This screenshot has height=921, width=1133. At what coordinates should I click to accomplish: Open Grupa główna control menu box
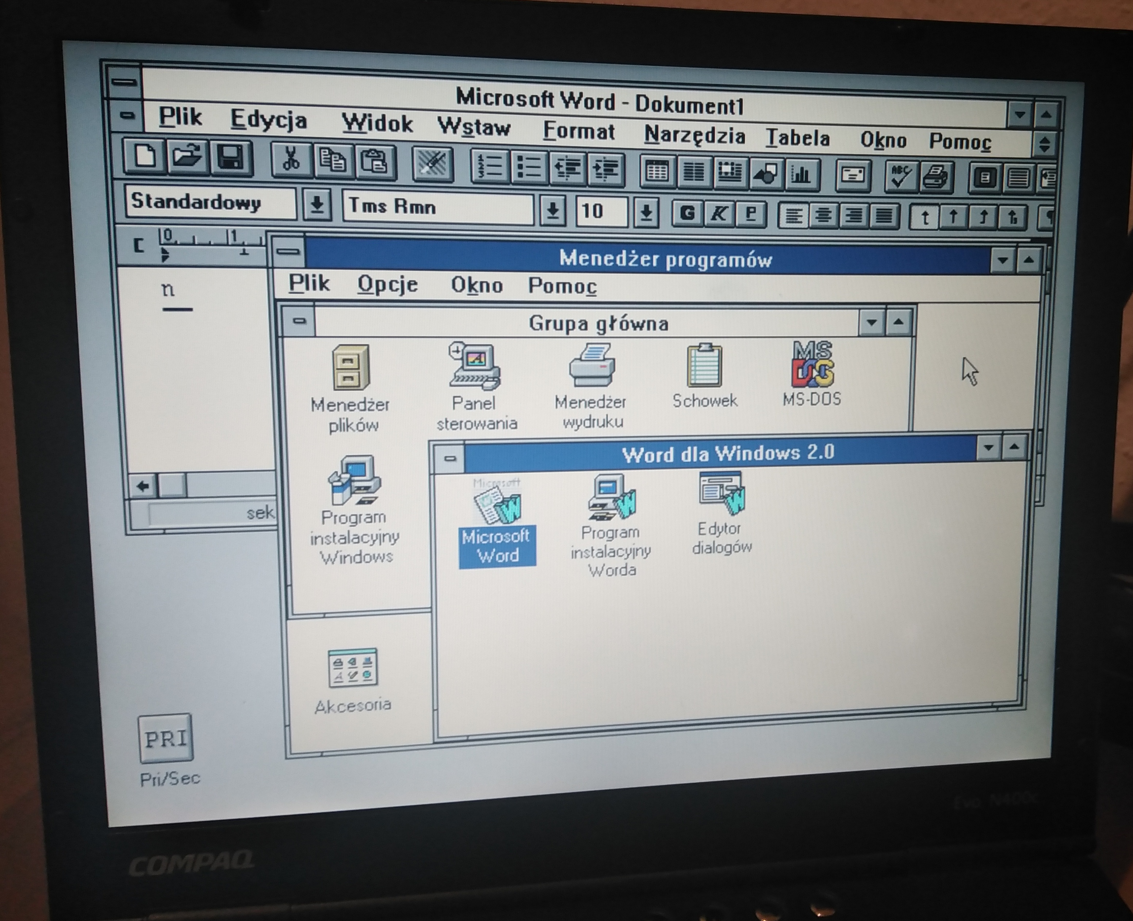(x=299, y=321)
